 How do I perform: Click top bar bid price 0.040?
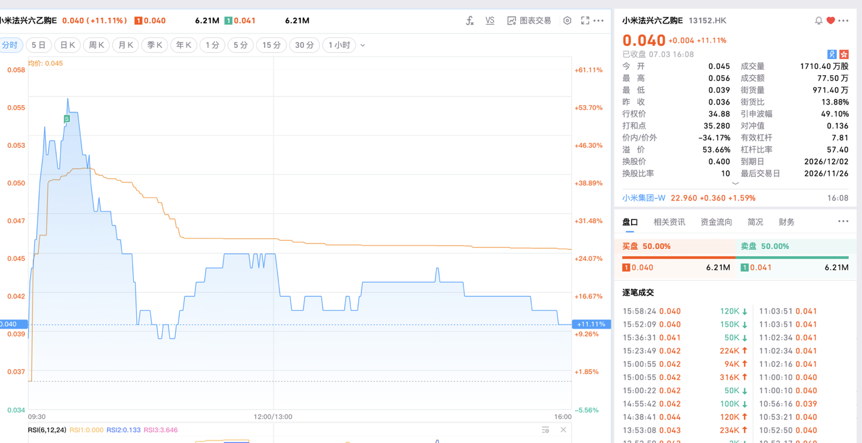click(x=155, y=21)
